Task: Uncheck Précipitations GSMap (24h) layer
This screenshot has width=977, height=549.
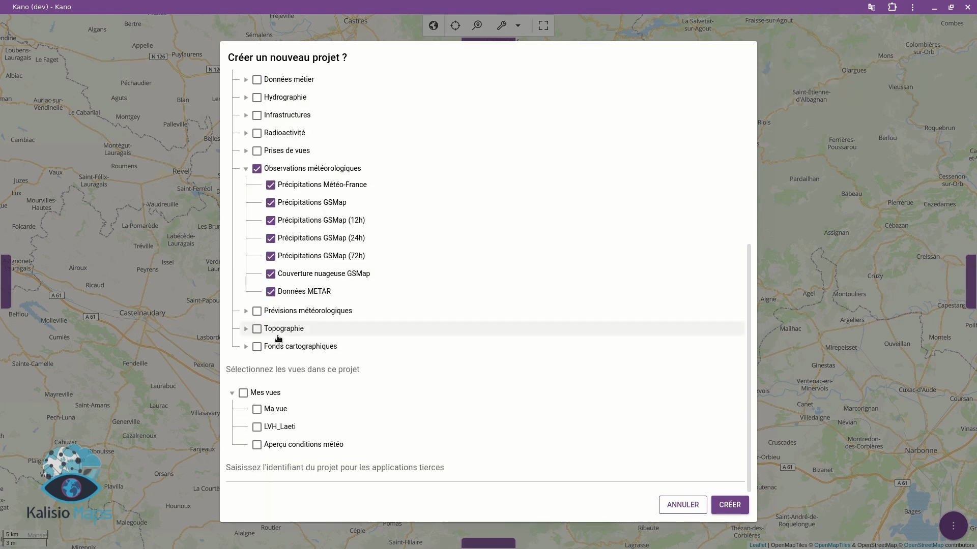Action: point(271,238)
